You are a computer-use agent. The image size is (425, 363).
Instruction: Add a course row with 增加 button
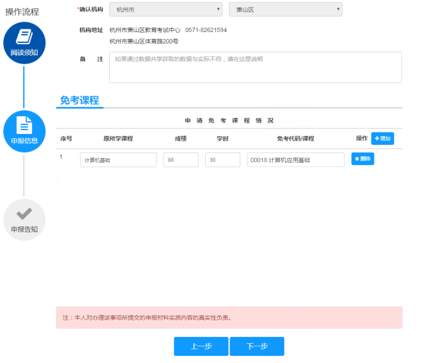tap(383, 138)
